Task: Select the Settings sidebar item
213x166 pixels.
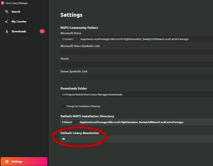Action: click(24, 161)
